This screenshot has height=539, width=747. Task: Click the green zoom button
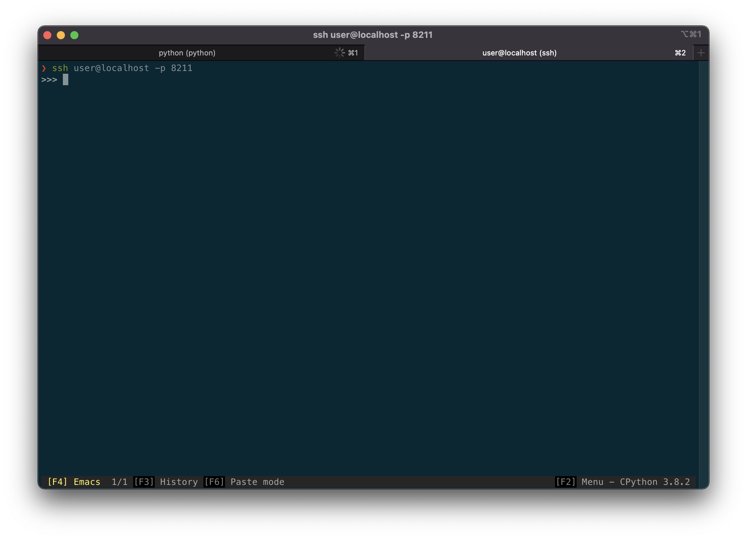click(74, 35)
